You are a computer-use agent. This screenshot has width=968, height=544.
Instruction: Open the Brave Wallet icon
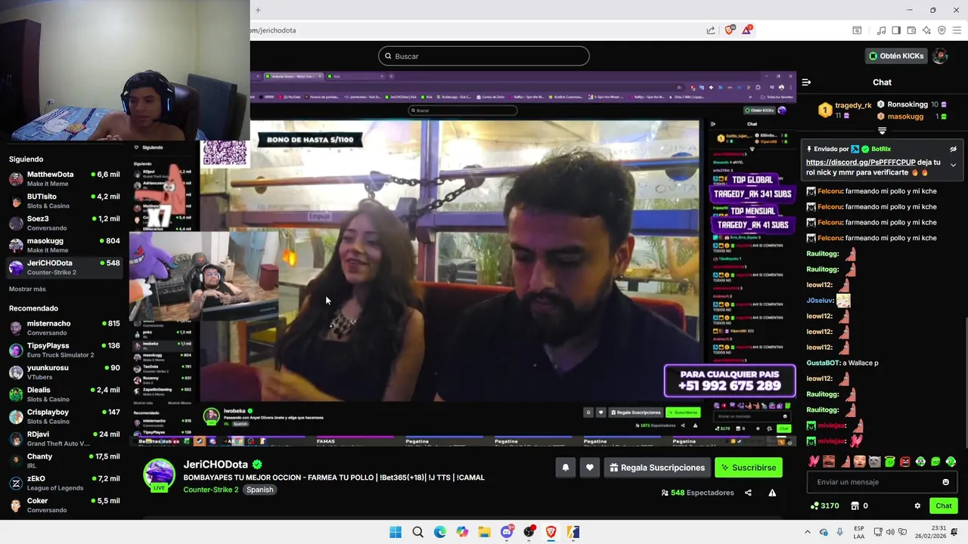click(911, 30)
